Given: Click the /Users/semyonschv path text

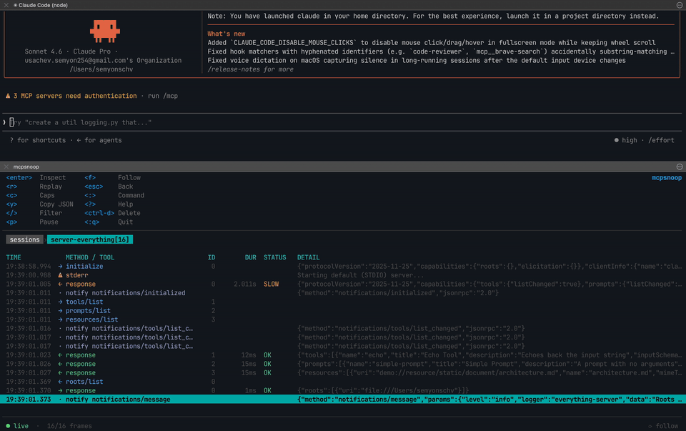Looking at the screenshot, I should pyautogui.click(x=101, y=69).
